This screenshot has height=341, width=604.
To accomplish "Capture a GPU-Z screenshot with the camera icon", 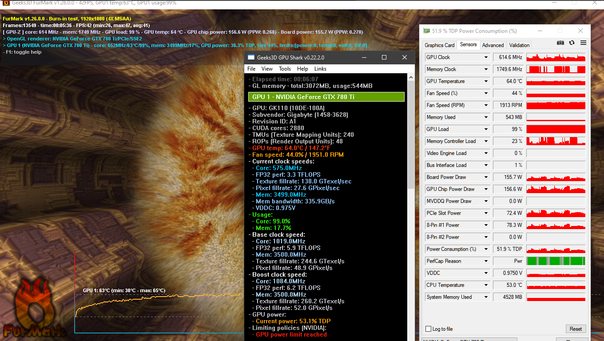I will [x=560, y=43].
